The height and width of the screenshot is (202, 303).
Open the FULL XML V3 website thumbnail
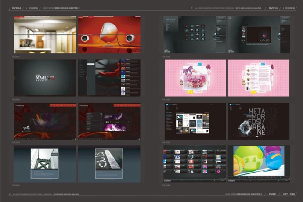click(45, 78)
